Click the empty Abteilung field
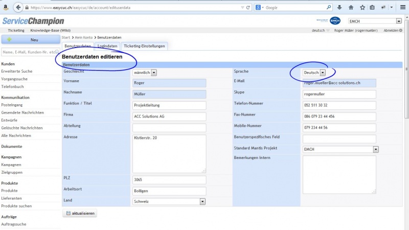This screenshot has height=230, width=409. click(169, 128)
